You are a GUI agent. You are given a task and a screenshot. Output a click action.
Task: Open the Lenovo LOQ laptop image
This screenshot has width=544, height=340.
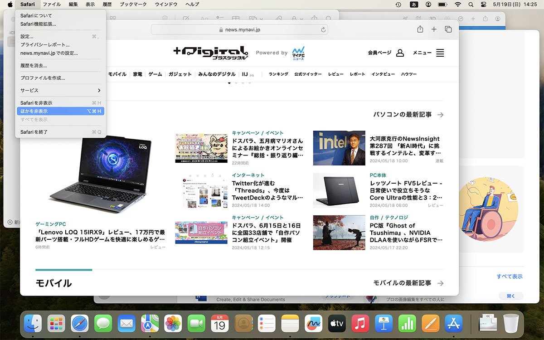click(100, 174)
